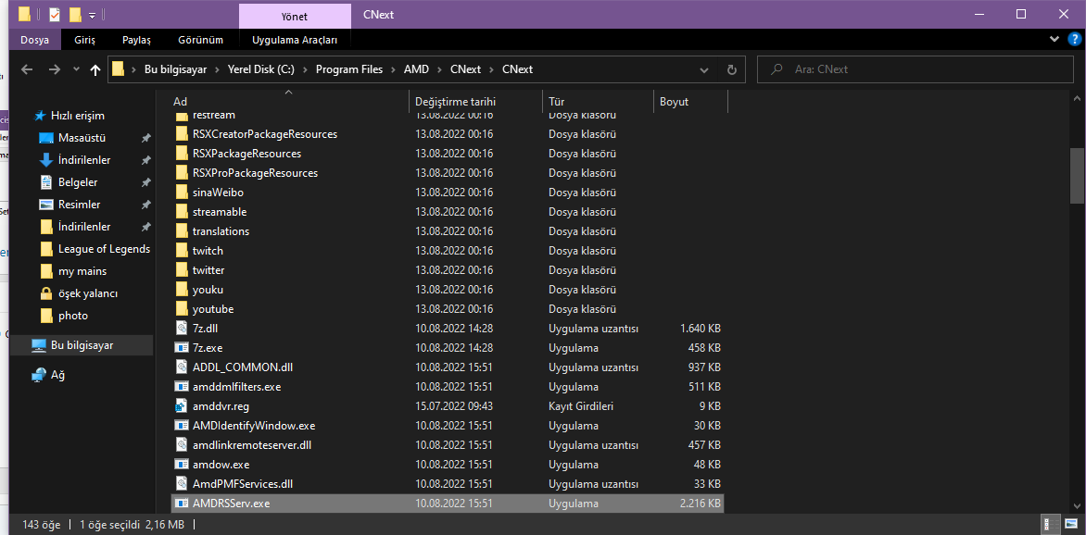Image resolution: width=1086 pixels, height=535 pixels.
Task: Click the Back navigation arrow
Action: [27, 69]
